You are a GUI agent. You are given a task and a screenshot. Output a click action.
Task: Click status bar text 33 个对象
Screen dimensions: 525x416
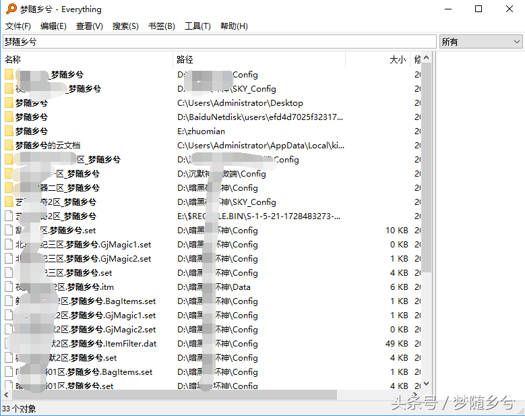click(19, 409)
